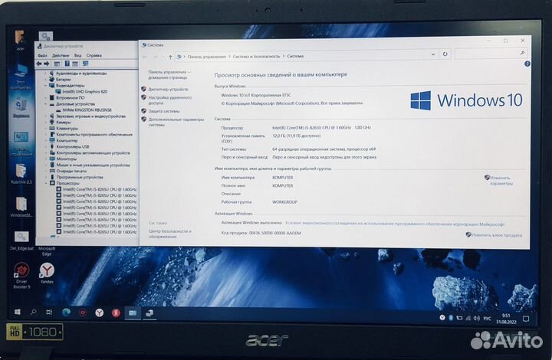
Task: Click Изменить ключ продукта link
Action: 496,235
